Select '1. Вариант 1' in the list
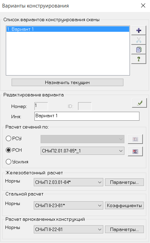Viewport: 150px width, 243px height. (68, 29)
